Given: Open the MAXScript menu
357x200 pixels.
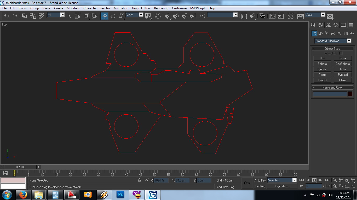Looking at the screenshot, I should (198, 8).
